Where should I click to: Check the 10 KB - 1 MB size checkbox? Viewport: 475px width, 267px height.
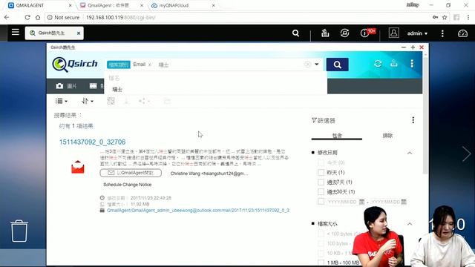(x=321, y=253)
